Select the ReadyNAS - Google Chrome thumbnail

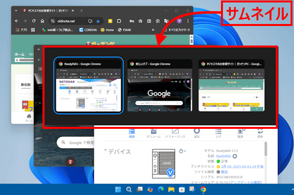coord(88,86)
